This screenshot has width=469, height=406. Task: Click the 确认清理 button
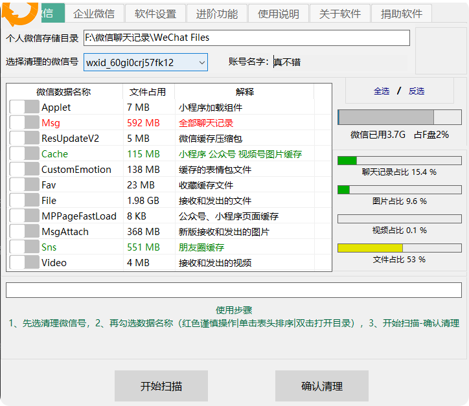click(x=322, y=386)
